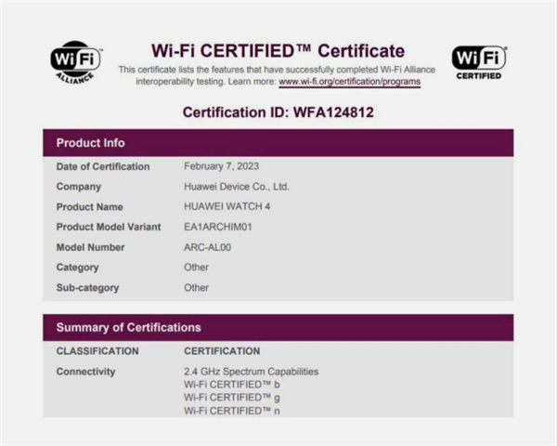Select the Category value Other
This screenshot has width=557, height=446.
click(196, 268)
